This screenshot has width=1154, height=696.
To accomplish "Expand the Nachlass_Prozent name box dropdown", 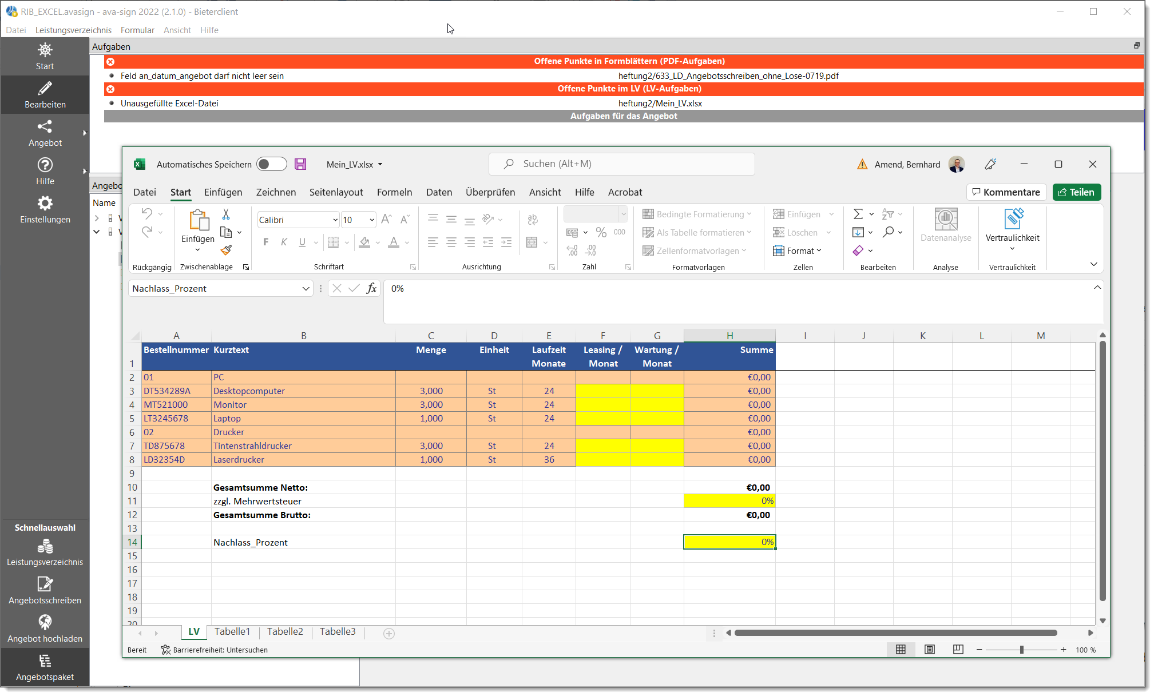I will tap(306, 288).
